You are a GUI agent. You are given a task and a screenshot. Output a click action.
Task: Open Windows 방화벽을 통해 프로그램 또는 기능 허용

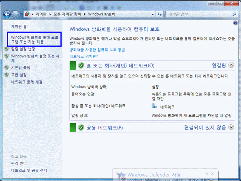point(34,40)
